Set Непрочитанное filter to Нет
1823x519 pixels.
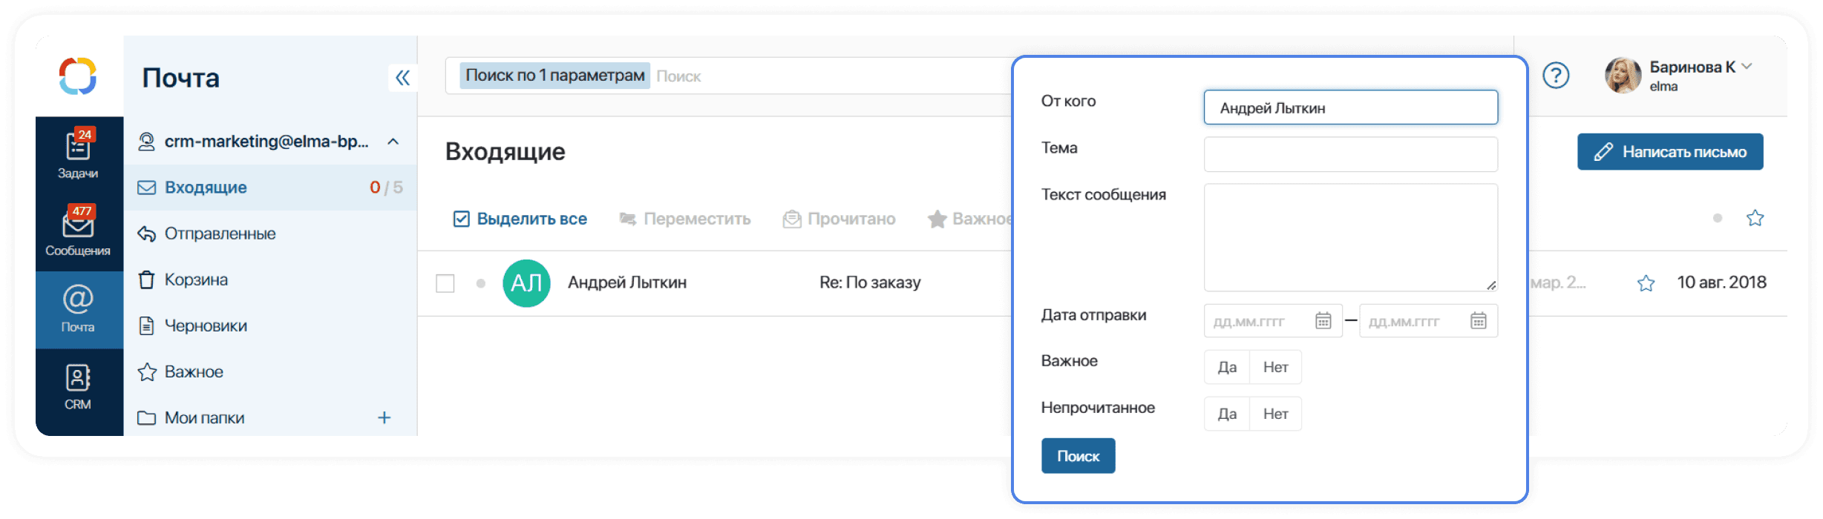1275,414
